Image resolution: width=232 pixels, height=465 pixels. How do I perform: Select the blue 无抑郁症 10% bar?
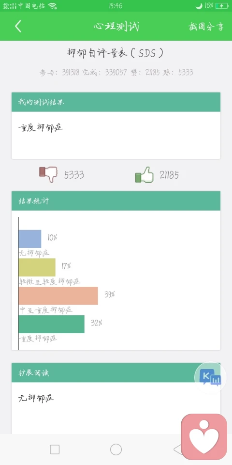(30, 239)
